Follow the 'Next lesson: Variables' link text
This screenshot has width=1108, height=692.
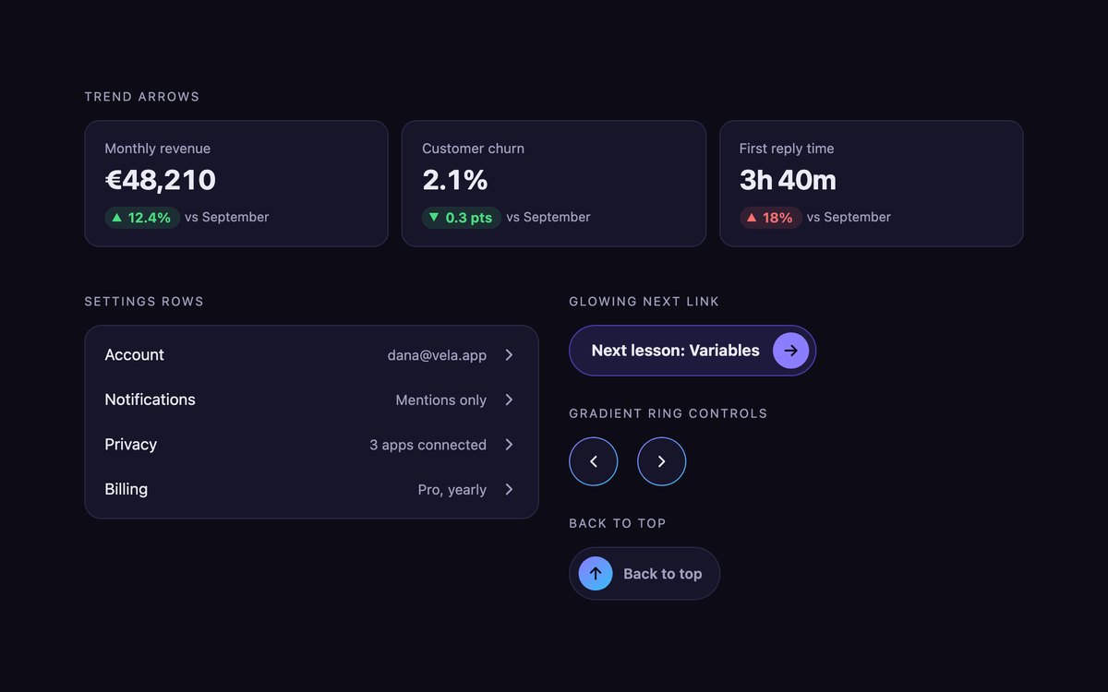pyautogui.click(x=675, y=351)
